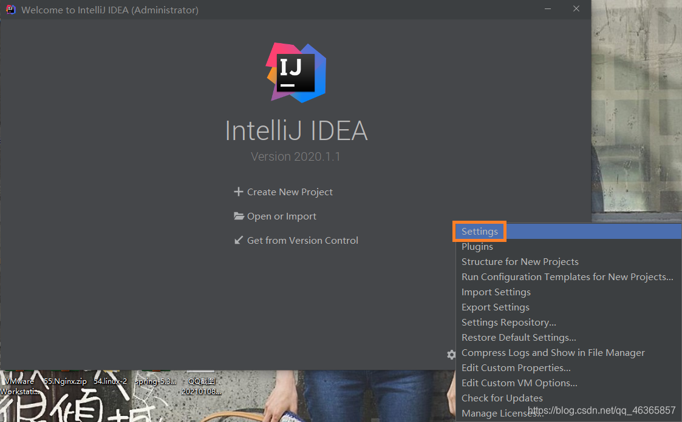Image resolution: width=682 pixels, height=422 pixels.
Task: Choose Import Settings menu entry
Action: tap(568, 292)
